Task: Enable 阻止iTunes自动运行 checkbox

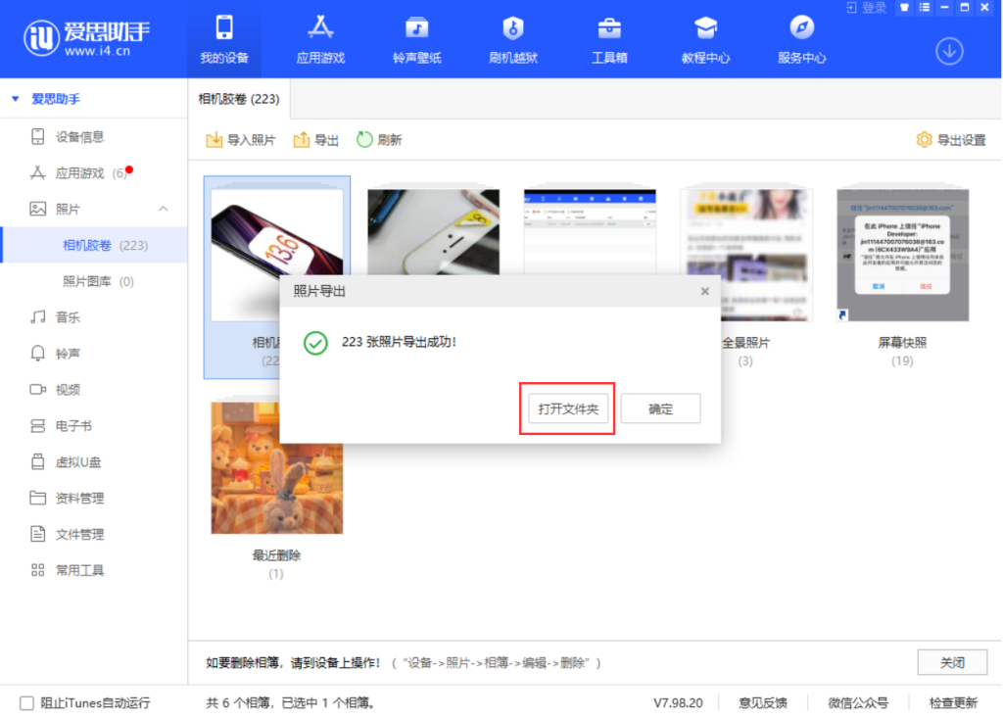Action: click(26, 702)
